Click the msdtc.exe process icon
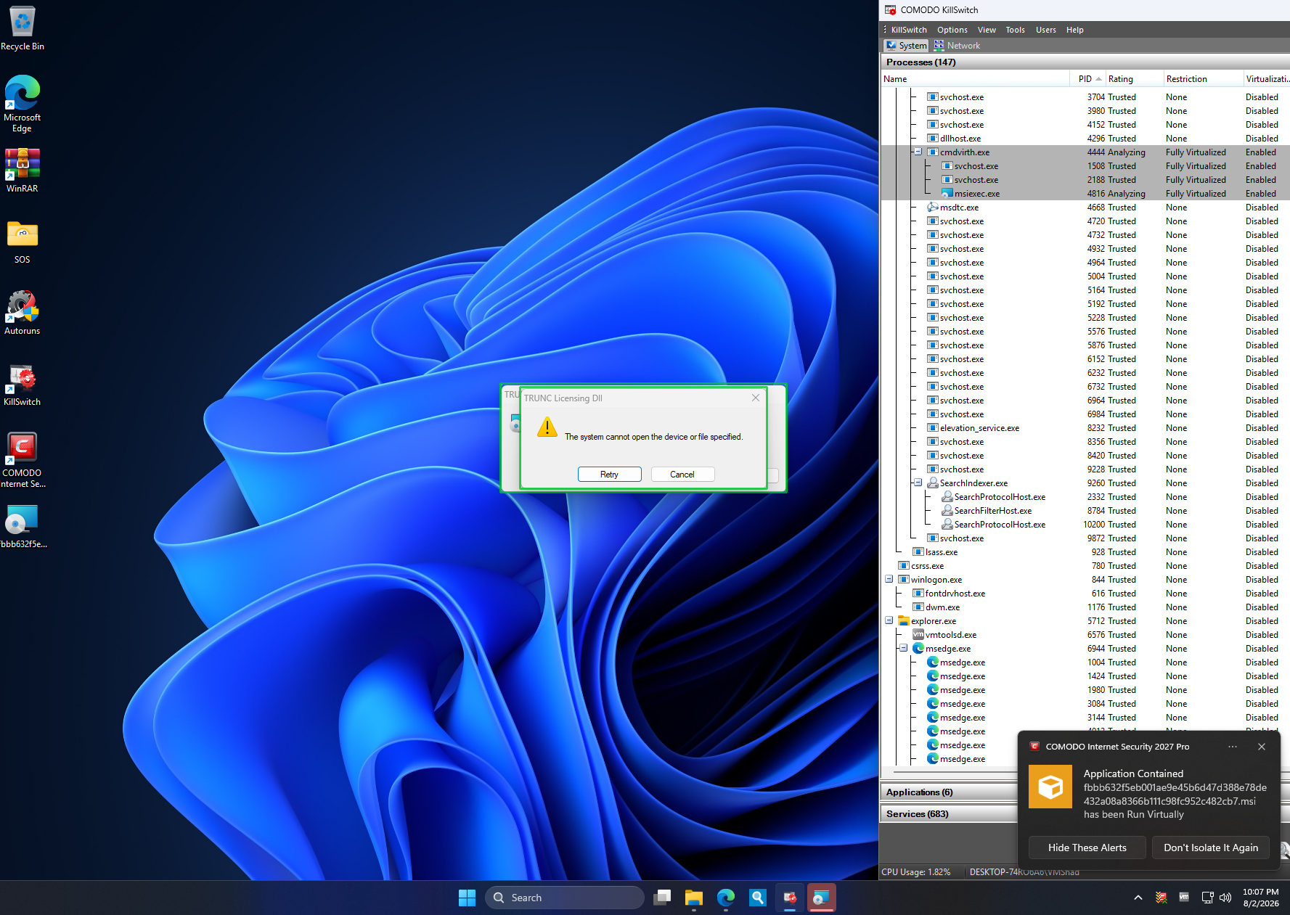The height and width of the screenshot is (915, 1290). pos(933,208)
